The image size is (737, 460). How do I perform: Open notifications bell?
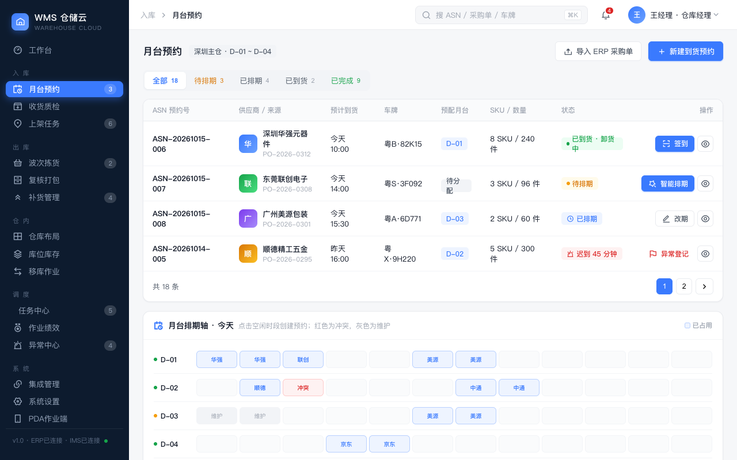click(606, 15)
